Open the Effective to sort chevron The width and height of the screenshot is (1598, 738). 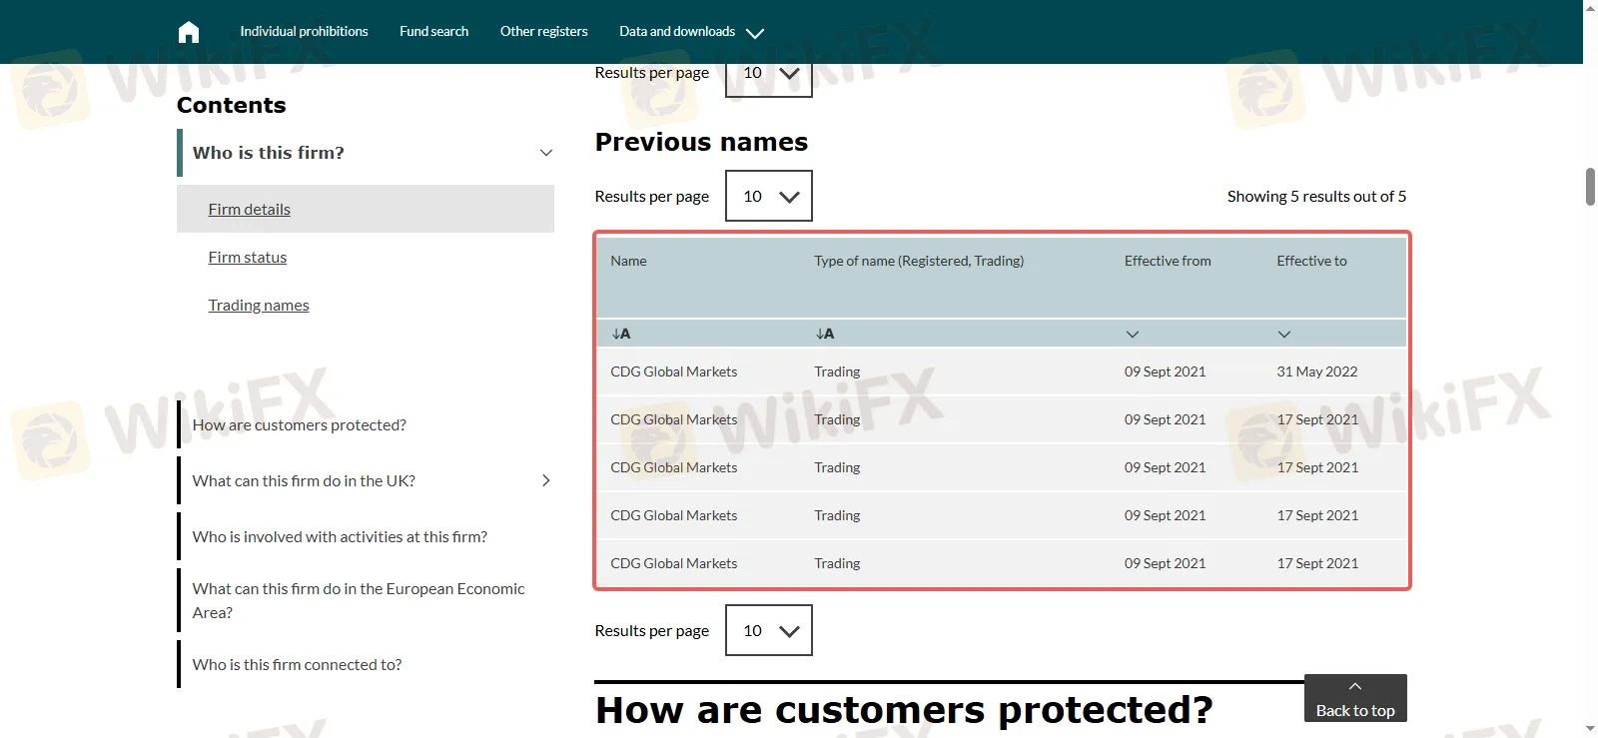coord(1284,334)
